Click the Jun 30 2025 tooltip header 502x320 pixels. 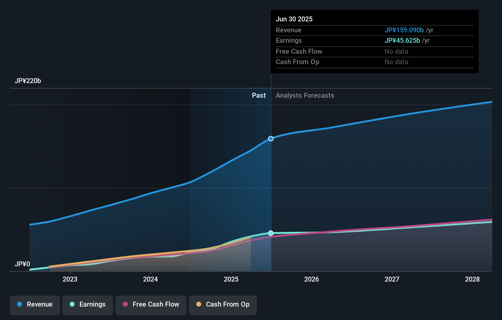[294, 19]
